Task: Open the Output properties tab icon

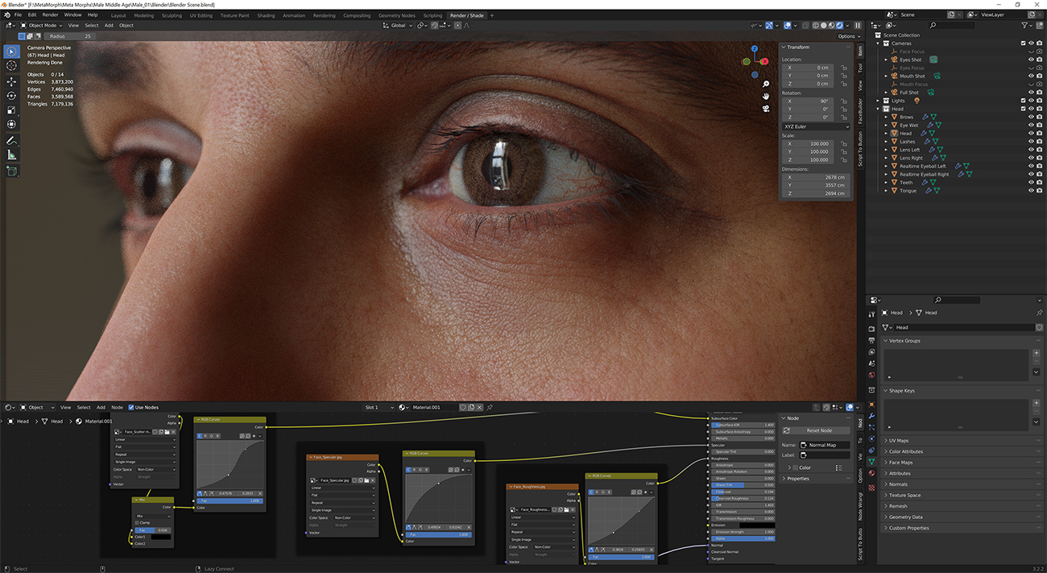Action: coord(871,340)
